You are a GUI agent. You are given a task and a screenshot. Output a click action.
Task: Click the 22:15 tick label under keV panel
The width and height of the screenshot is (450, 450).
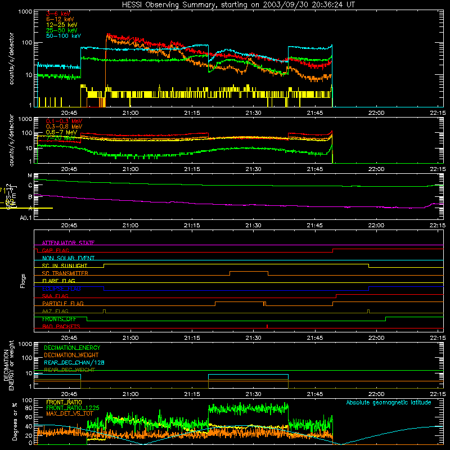[438, 113]
